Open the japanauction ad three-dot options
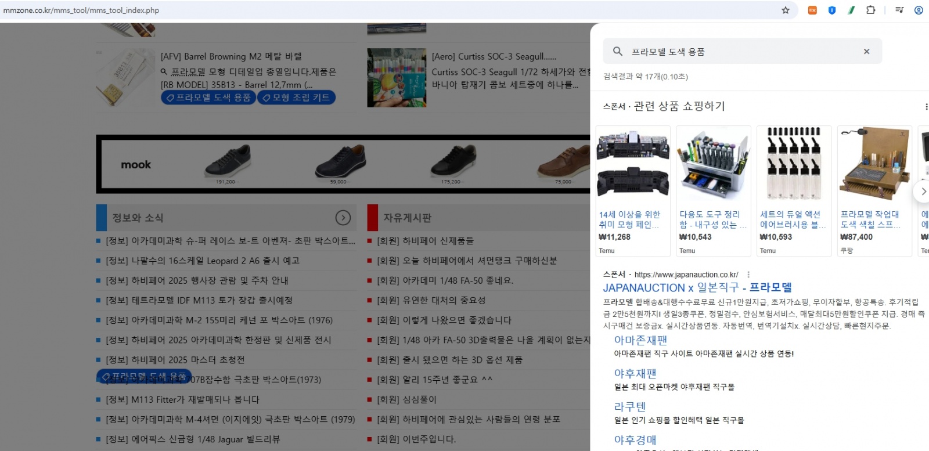 tap(748, 275)
